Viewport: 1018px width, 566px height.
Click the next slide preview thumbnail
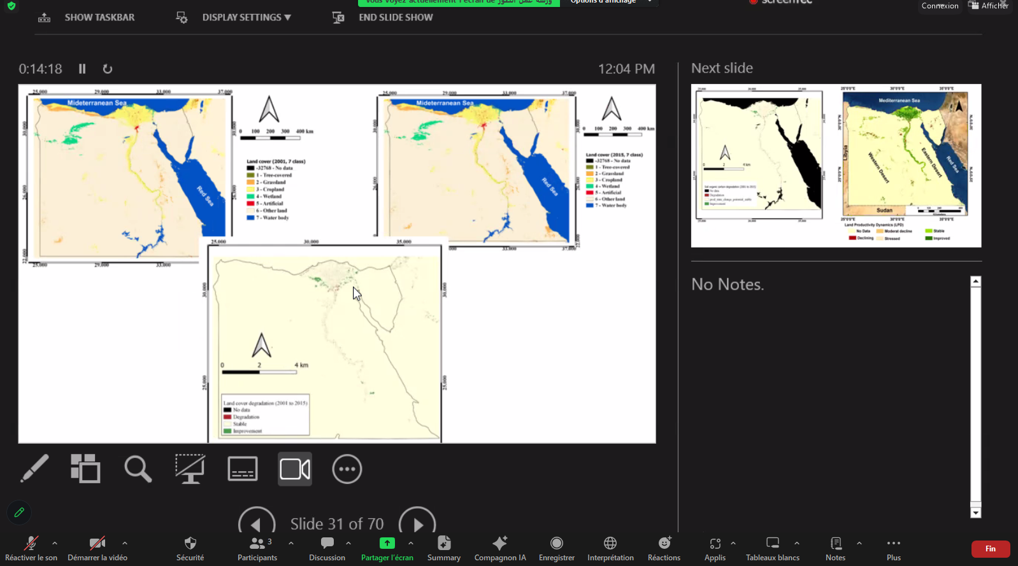836,166
